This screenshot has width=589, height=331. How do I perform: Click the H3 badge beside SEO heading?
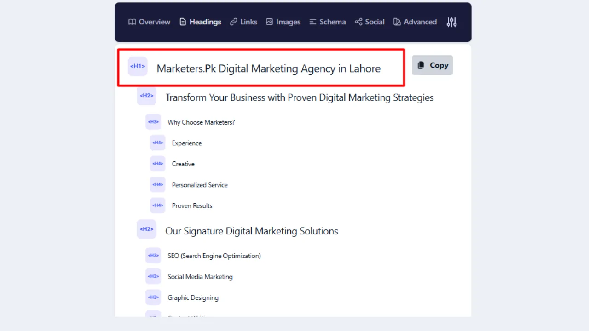153,255
